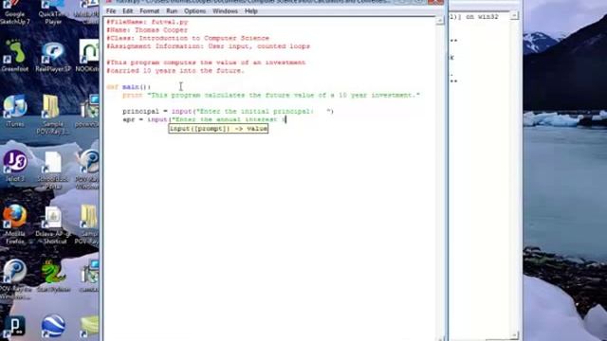
Task: Open the Jeliot 3 desktop shortcut
Action: click(15, 167)
